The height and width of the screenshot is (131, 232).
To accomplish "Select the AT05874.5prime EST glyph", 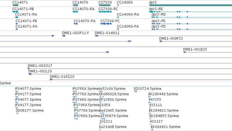I will tap(103, 119).
